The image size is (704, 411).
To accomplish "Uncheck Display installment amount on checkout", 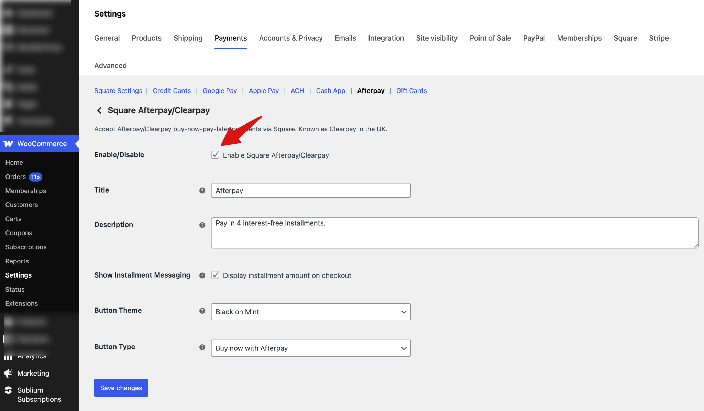I will (215, 275).
